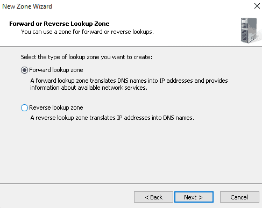Close the wizard with the X icon
The image size is (262, 208).
click(257, 6)
